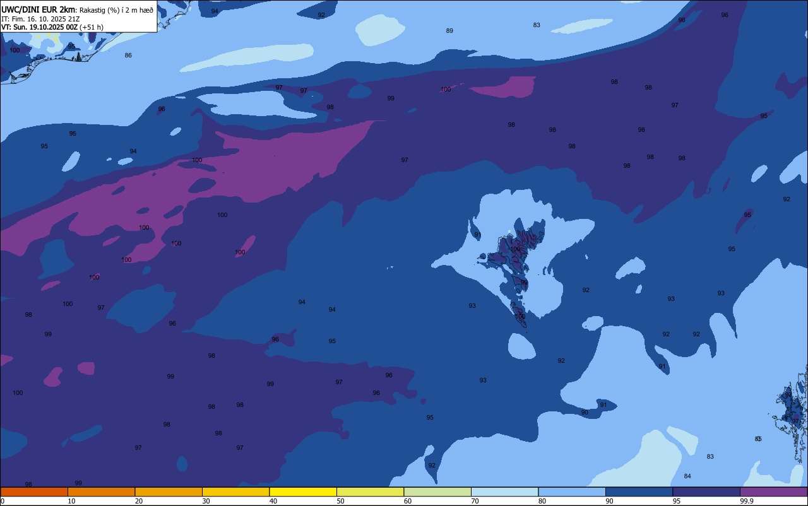Click the humidity value '90' on the map
The height and width of the screenshot is (506, 808).
[585, 413]
